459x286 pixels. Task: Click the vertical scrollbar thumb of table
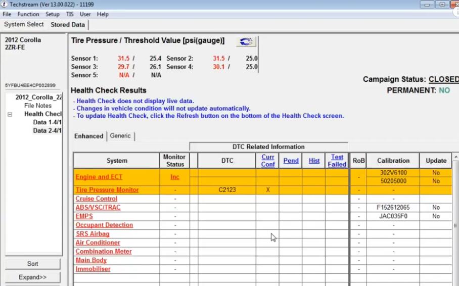coord(455,225)
